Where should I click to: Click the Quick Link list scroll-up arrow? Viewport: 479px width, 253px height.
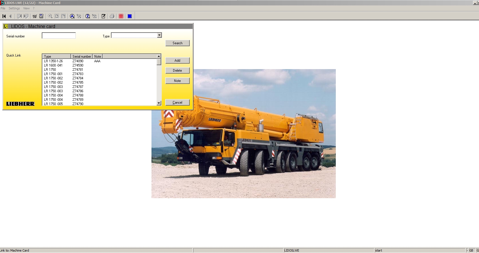pyautogui.click(x=159, y=56)
